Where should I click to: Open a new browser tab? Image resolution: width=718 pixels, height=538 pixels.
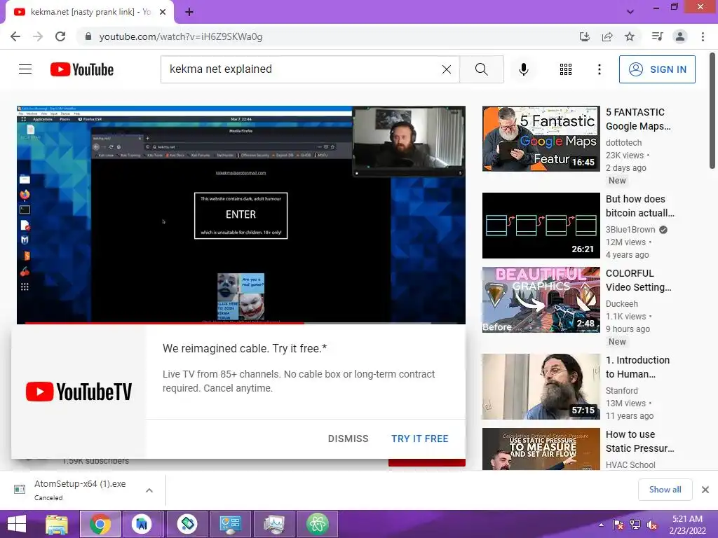click(189, 12)
